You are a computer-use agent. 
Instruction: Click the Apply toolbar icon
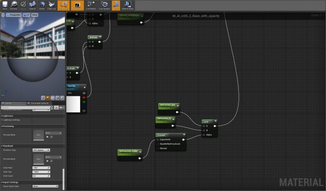click(x=23, y=5)
